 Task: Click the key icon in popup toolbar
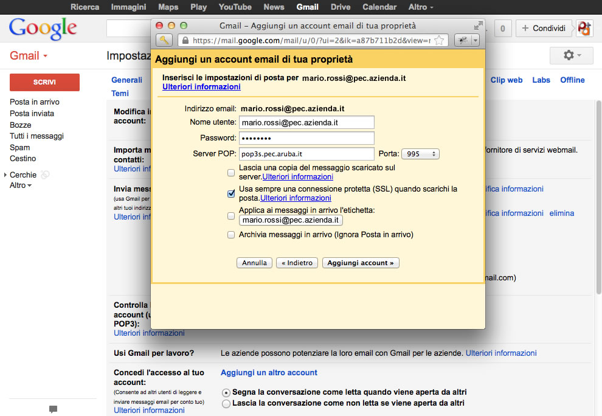164,40
